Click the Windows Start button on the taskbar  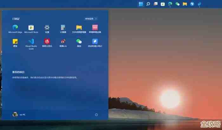(141, 4)
